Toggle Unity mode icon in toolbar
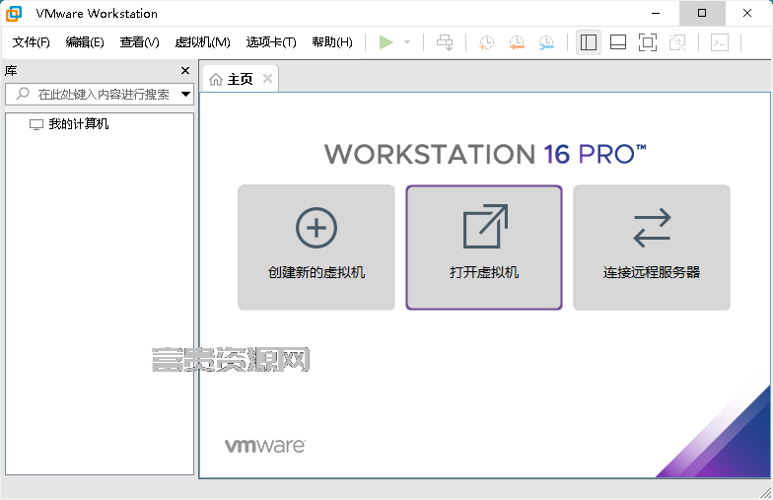This screenshot has height=500, width=773. [677, 42]
